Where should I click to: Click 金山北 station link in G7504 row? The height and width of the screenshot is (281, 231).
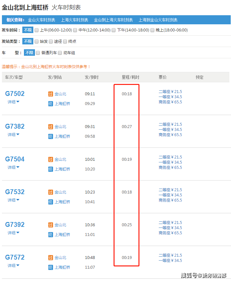click(60, 159)
